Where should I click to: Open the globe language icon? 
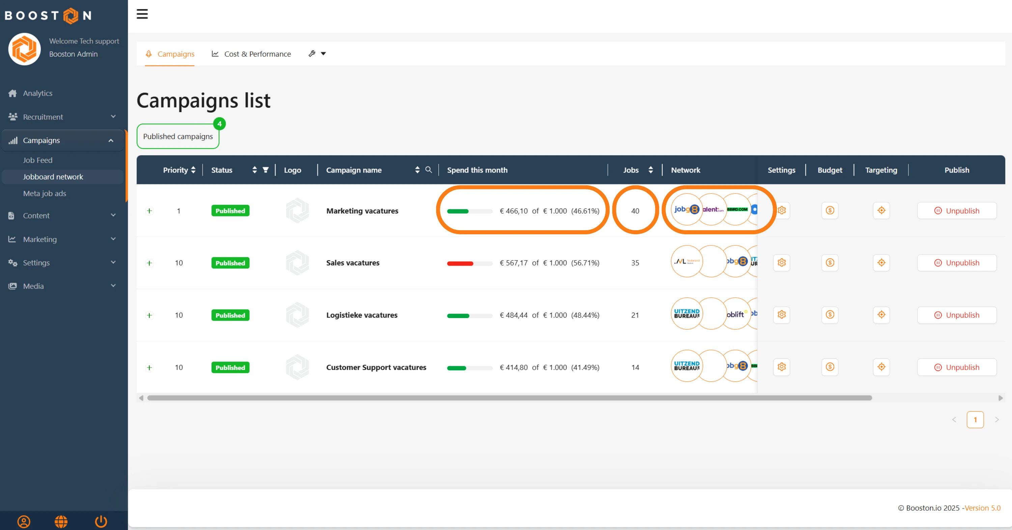pyautogui.click(x=61, y=521)
